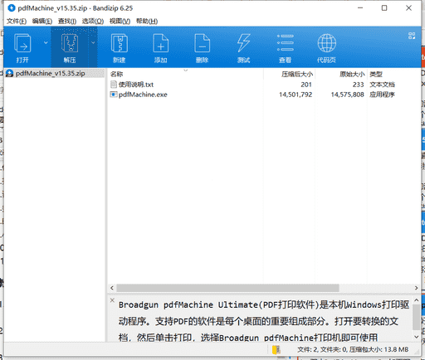Click the comment pane scroll up arrow
Screen dimensions: 425x360
[417, 300]
